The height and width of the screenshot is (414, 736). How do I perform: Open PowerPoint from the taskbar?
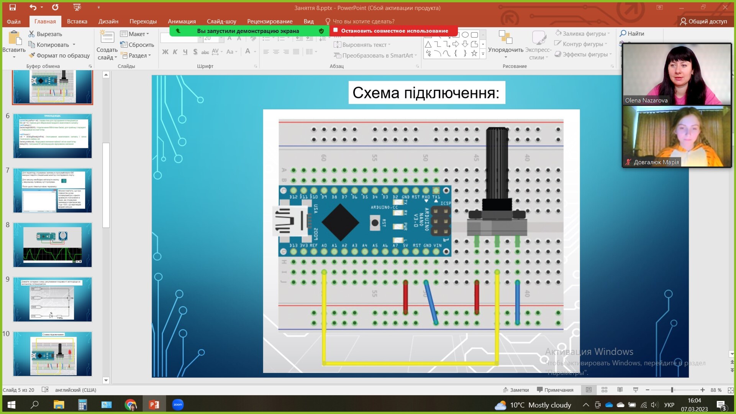click(x=154, y=404)
